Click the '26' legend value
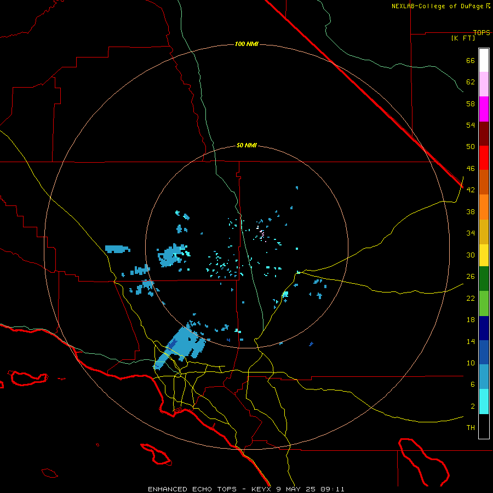 [x=471, y=277]
